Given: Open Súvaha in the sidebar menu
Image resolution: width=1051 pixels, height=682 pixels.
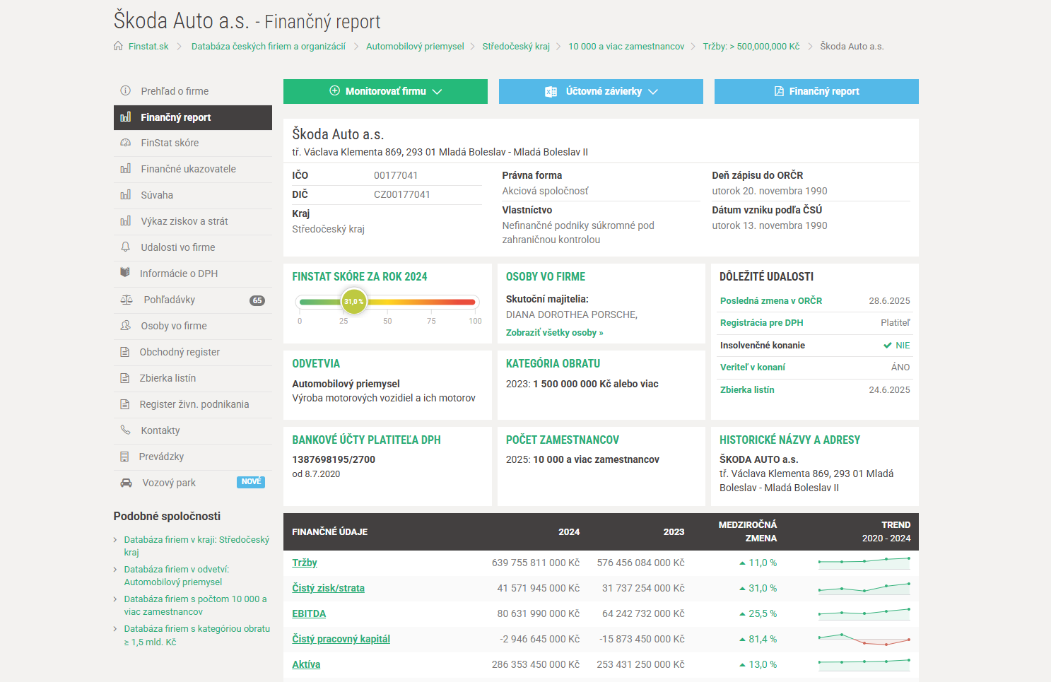Looking at the screenshot, I should point(157,195).
